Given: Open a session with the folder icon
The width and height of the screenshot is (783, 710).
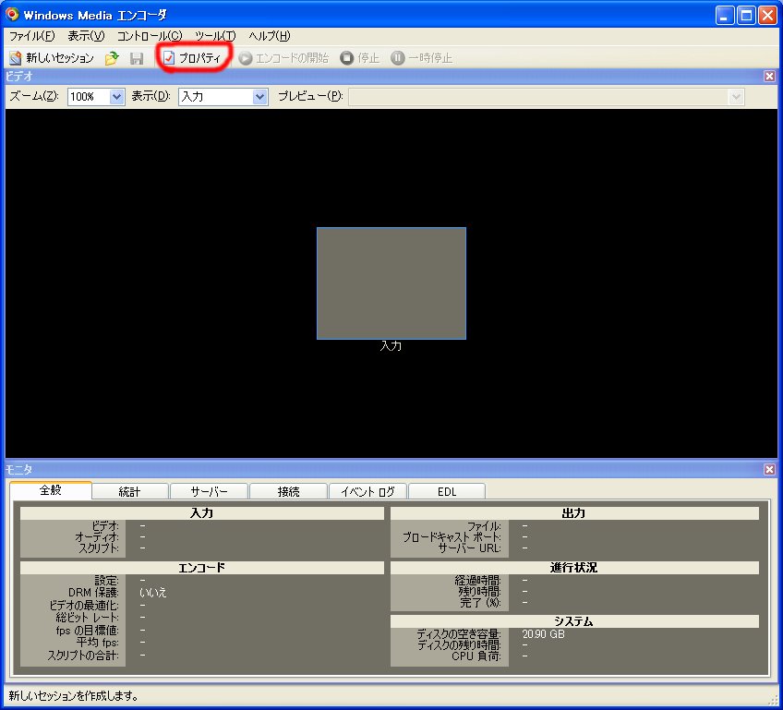Looking at the screenshot, I should tap(112, 58).
